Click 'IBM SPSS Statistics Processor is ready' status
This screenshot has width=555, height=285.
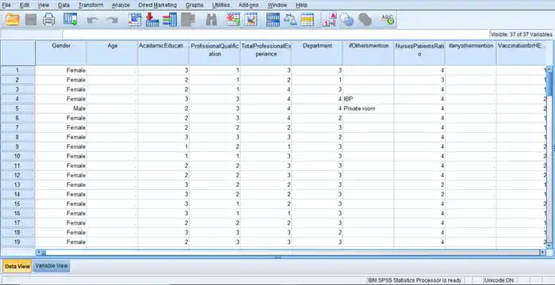[415, 280]
